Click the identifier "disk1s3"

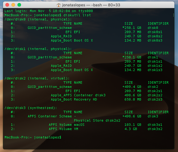(155, 70)
